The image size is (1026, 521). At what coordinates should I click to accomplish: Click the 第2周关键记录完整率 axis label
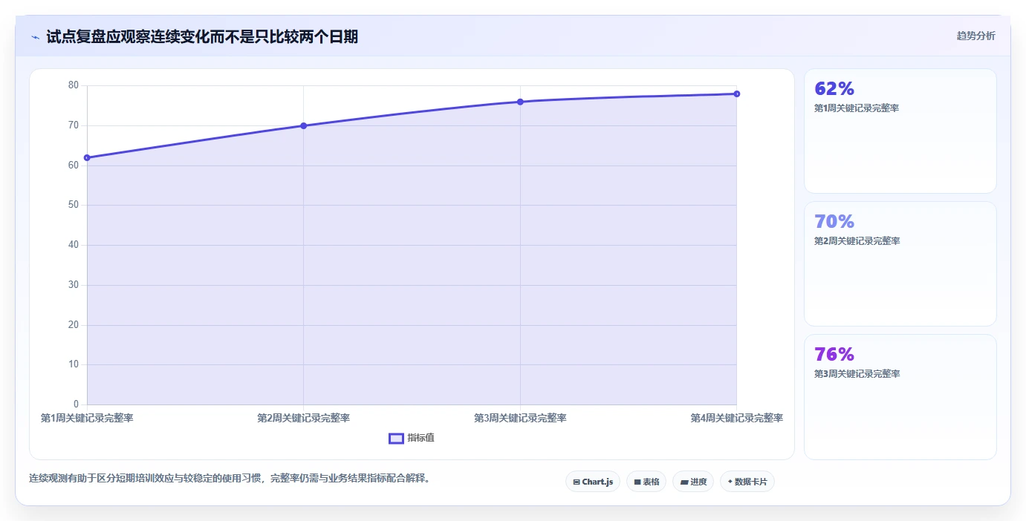(304, 418)
